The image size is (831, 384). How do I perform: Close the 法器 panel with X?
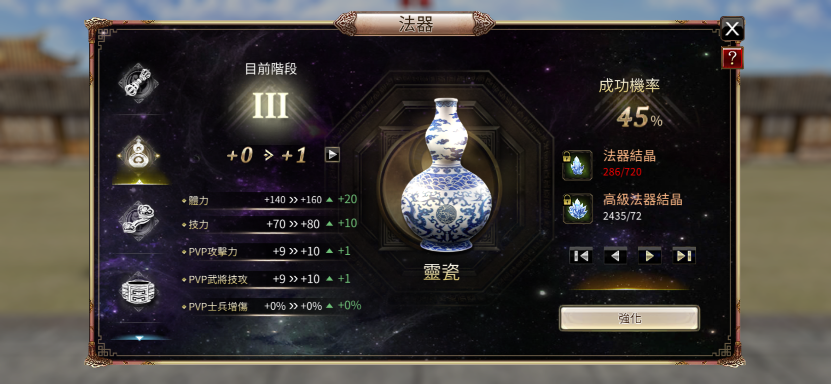tap(732, 29)
